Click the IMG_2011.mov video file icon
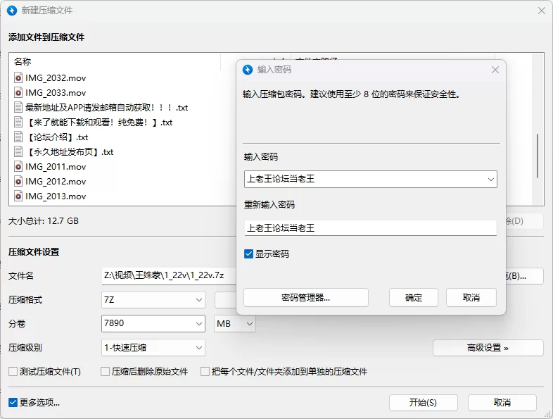553x419 pixels. tap(19, 167)
